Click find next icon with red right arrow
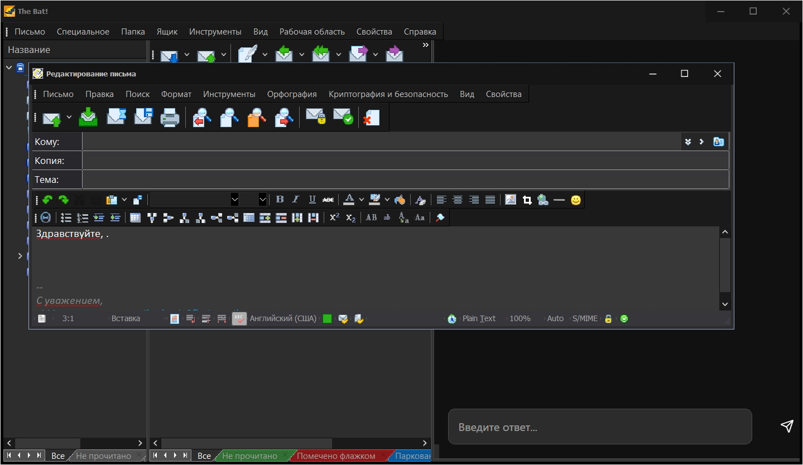Image resolution: width=803 pixels, height=465 pixels. click(x=285, y=118)
